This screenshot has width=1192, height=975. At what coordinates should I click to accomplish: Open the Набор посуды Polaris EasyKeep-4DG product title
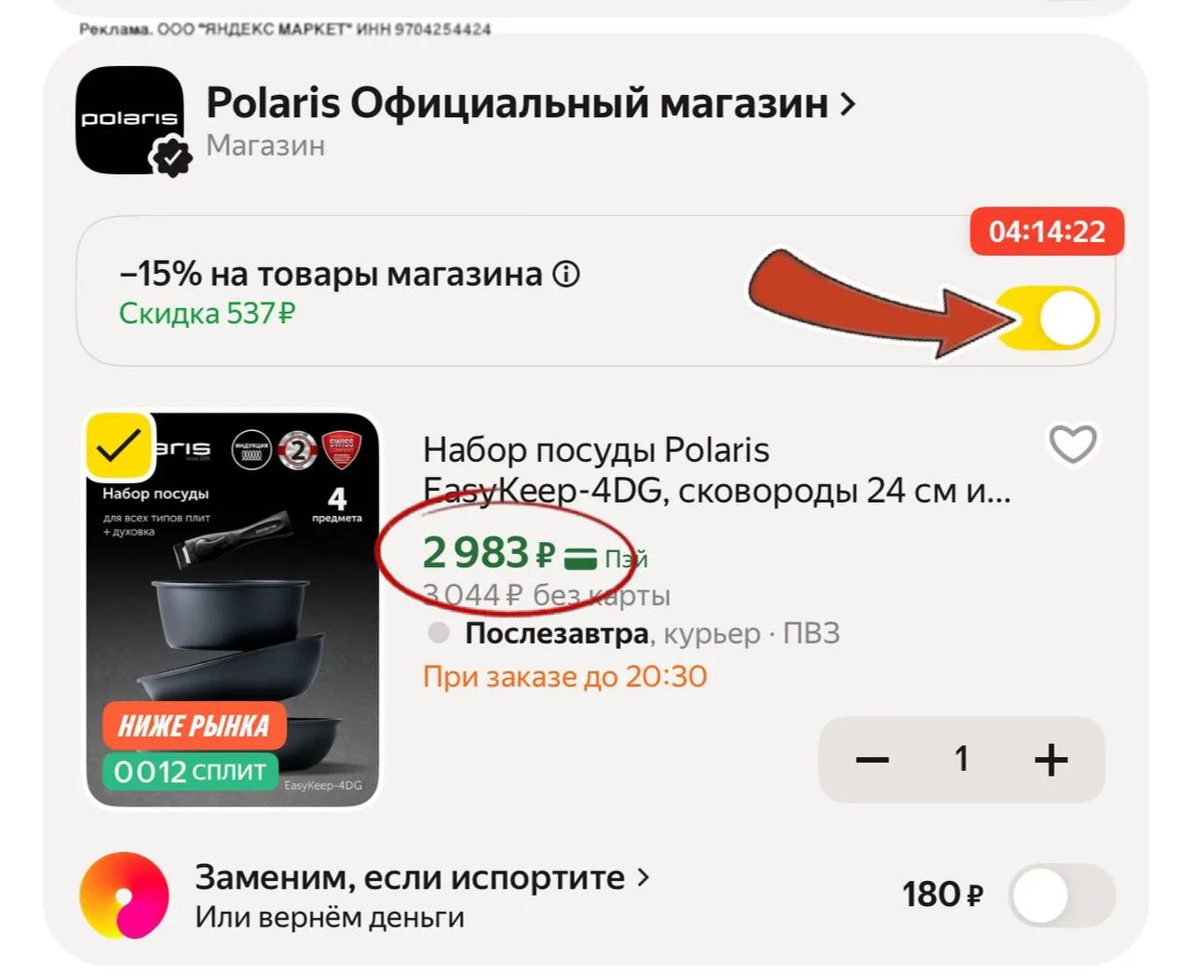click(716, 470)
